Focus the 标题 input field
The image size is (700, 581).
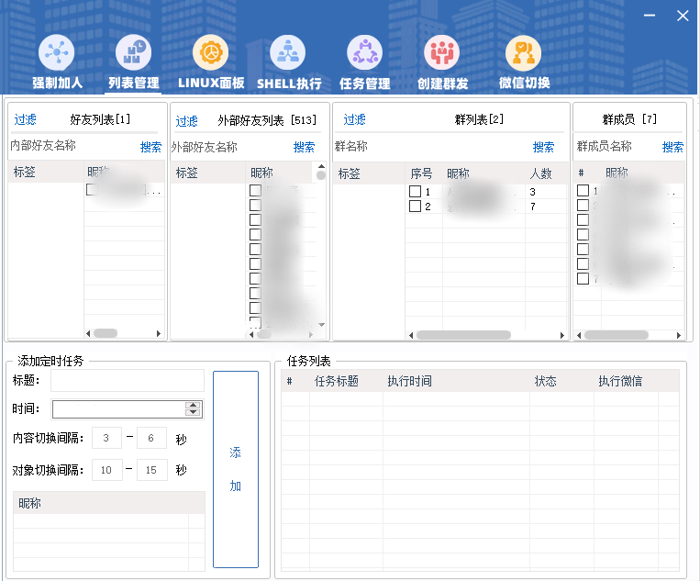click(x=128, y=381)
